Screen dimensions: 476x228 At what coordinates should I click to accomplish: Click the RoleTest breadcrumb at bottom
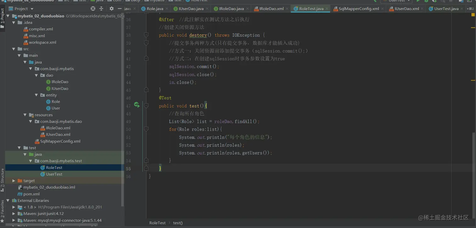pyautogui.click(x=157, y=223)
